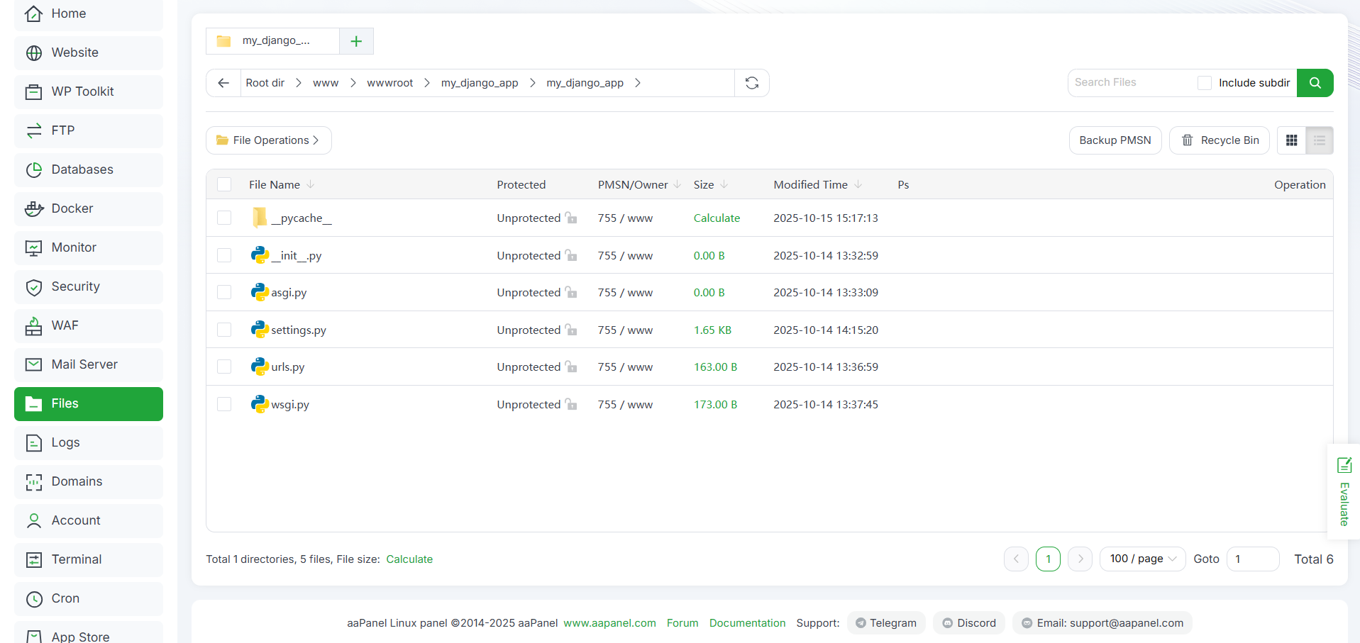Open the Documentation link
The width and height of the screenshot is (1360, 643).
pos(747,623)
